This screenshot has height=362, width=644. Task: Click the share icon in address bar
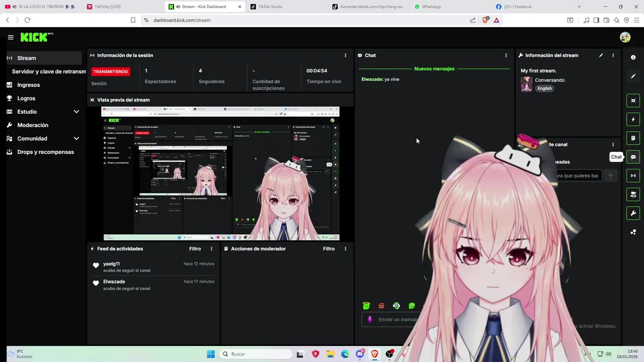pyautogui.click(x=473, y=20)
